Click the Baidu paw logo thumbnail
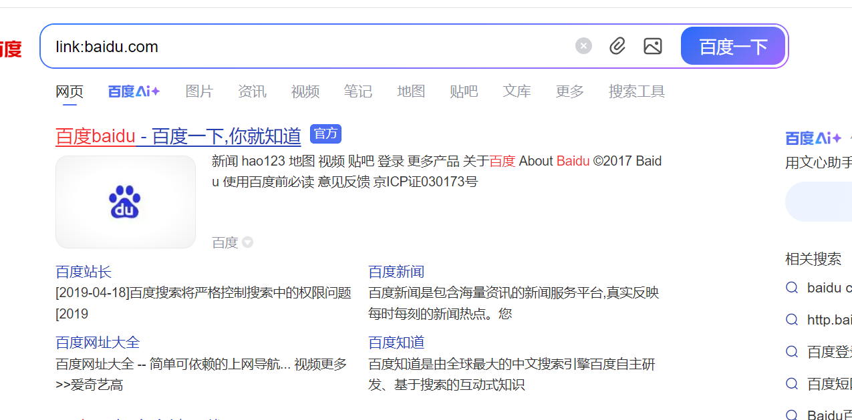Screen dimensions: 852x420 (x=126, y=202)
